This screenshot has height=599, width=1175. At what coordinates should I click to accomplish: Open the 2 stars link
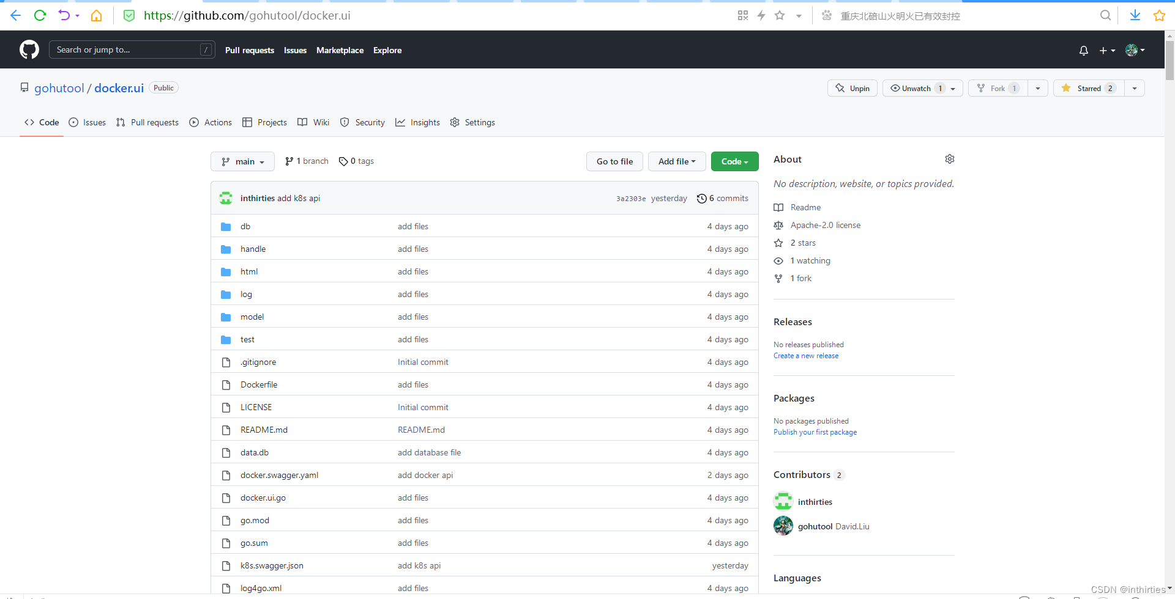(803, 243)
